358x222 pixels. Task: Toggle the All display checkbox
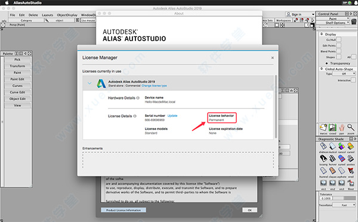[x=354, y=57]
